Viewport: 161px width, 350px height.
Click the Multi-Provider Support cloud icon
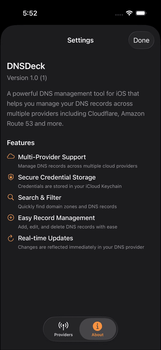10,156
